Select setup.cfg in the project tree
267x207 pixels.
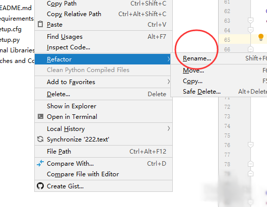(x=11, y=29)
